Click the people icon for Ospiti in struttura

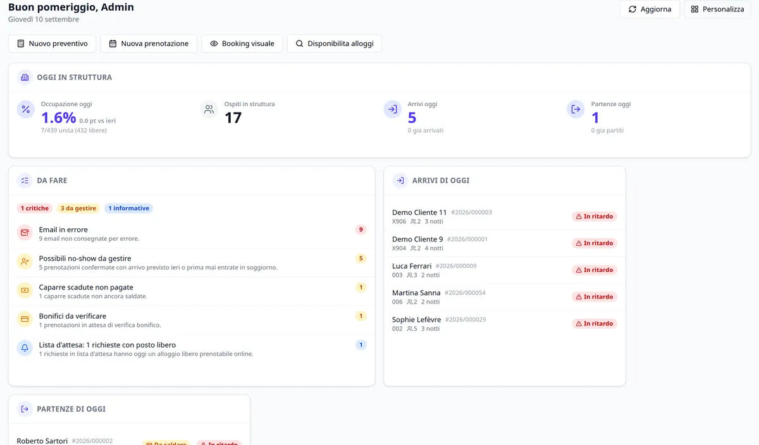pyautogui.click(x=209, y=109)
